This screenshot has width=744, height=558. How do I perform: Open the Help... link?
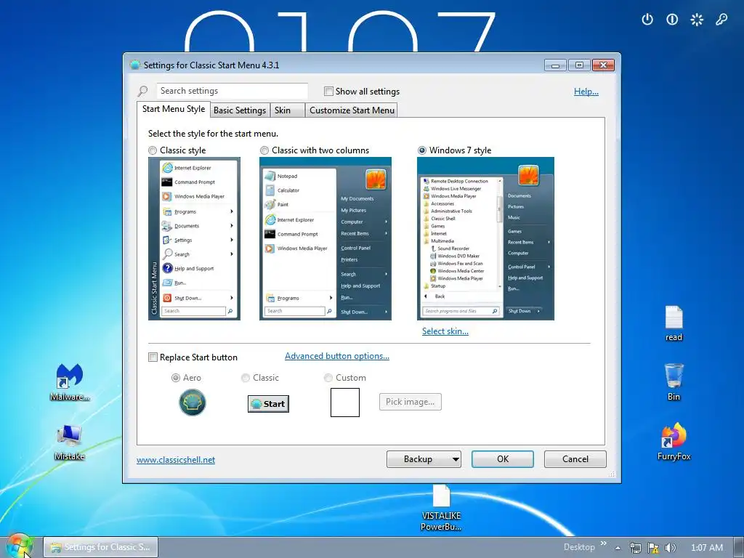click(586, 92)
